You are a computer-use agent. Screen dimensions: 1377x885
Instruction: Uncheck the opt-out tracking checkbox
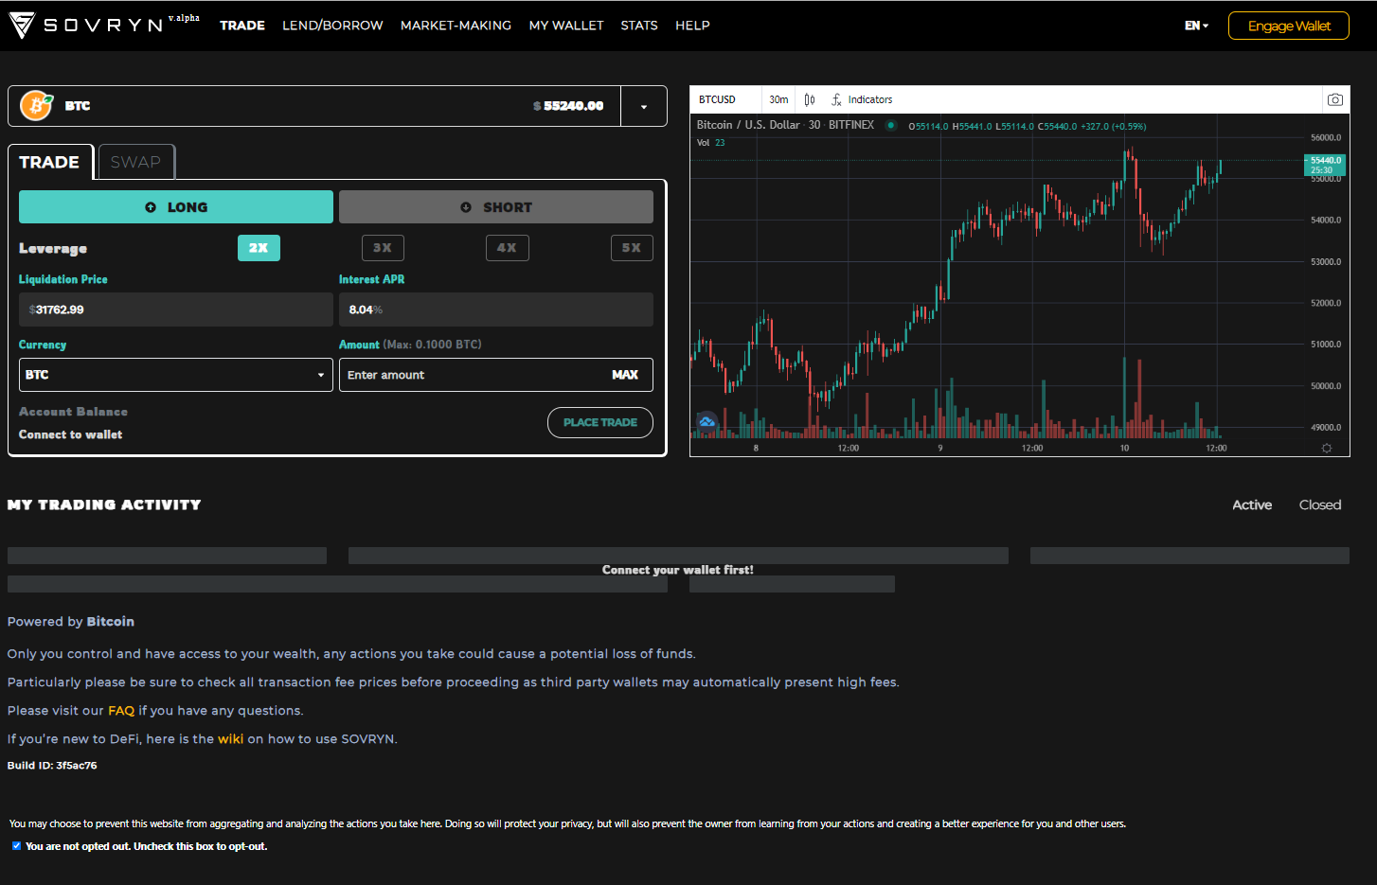(16, 846)
